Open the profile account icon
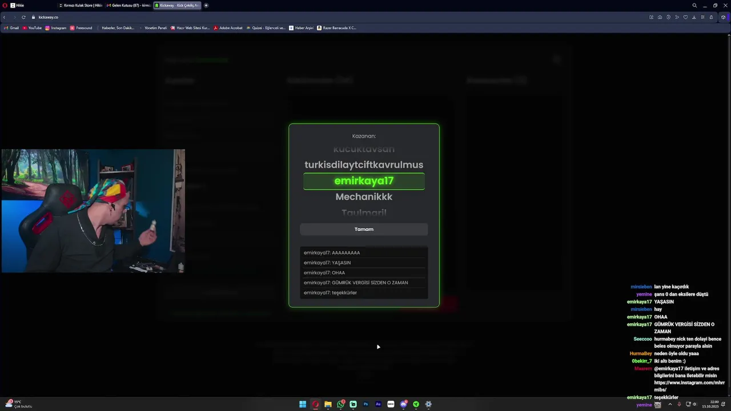Viewport: 731px width, 411px height. tap(711, 17)
